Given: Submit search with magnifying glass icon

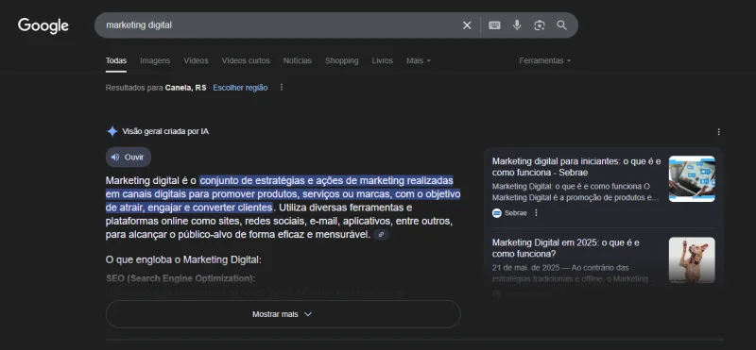Looking at the screenshot, I should tap(561, 25).
